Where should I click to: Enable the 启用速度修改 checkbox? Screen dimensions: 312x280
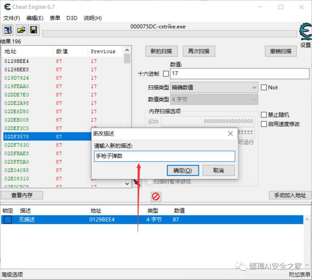[x=264, y=124]
